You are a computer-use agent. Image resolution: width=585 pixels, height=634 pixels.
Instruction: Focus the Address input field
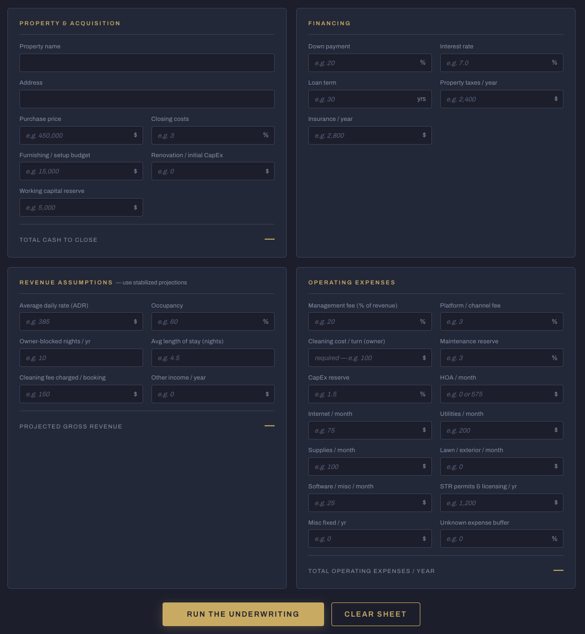(x=147, y=99)
